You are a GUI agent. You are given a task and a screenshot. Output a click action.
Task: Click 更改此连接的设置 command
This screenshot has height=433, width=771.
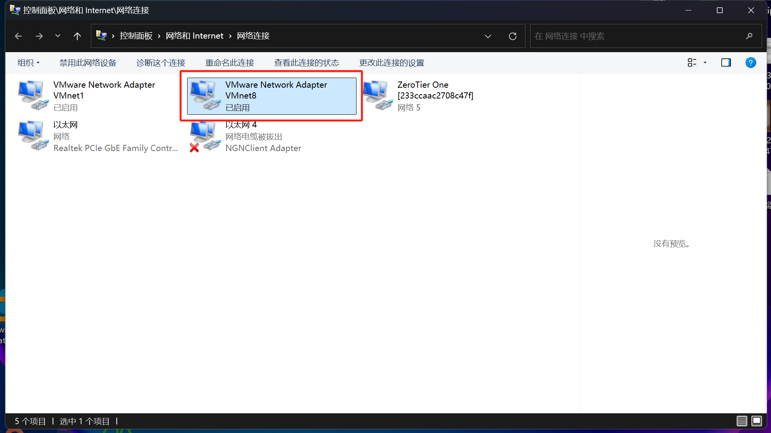pyautogui.click(x=392, y=63)
